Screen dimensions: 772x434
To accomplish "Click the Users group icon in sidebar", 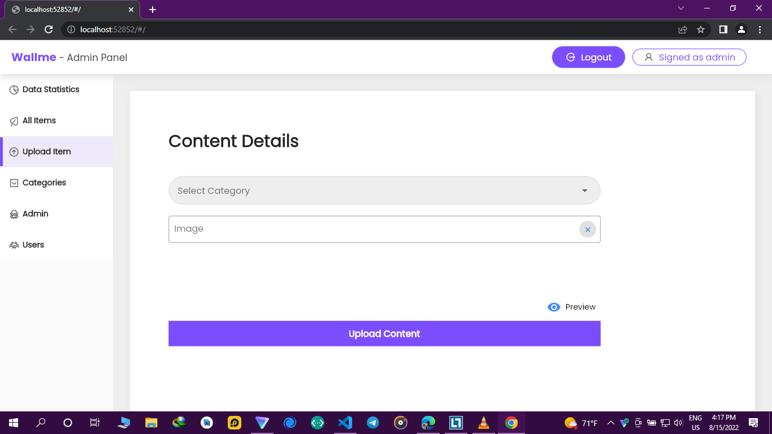I will coord(14,245).
